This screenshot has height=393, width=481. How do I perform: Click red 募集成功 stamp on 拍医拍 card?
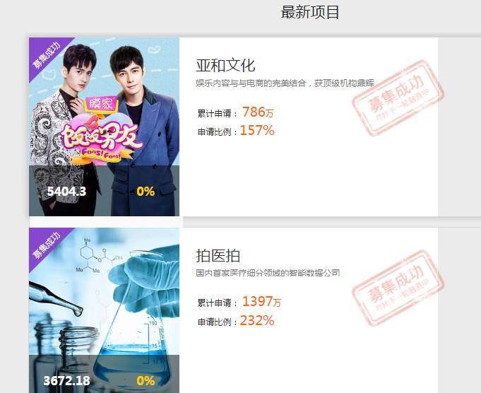pyautogui.click(x=398, y=288)
